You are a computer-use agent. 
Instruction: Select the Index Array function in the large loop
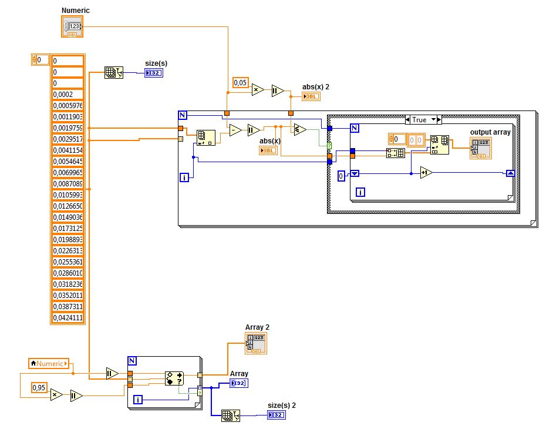tap(206, 138)
